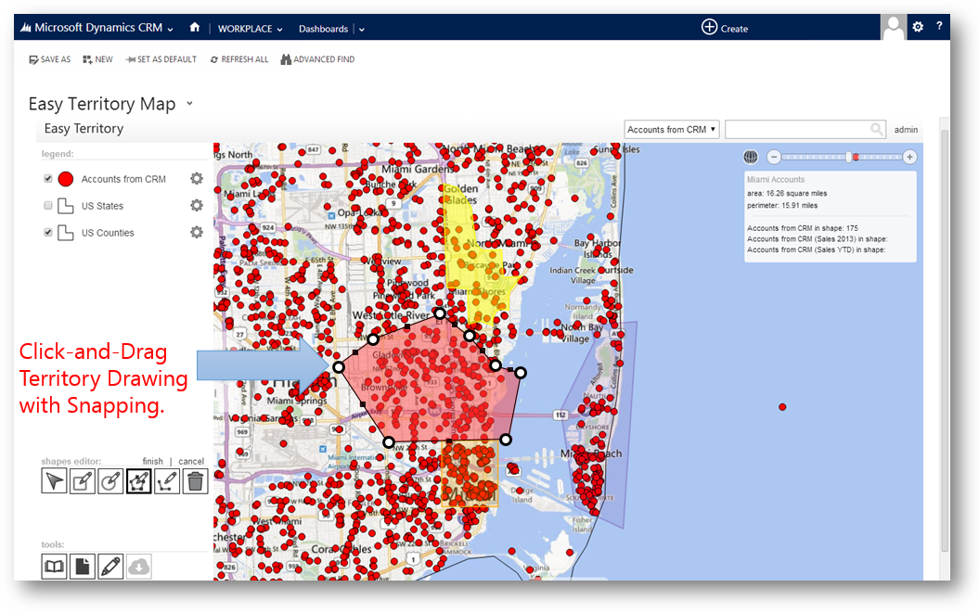Click the Accounts from CRM legend label

pos(123,179)
